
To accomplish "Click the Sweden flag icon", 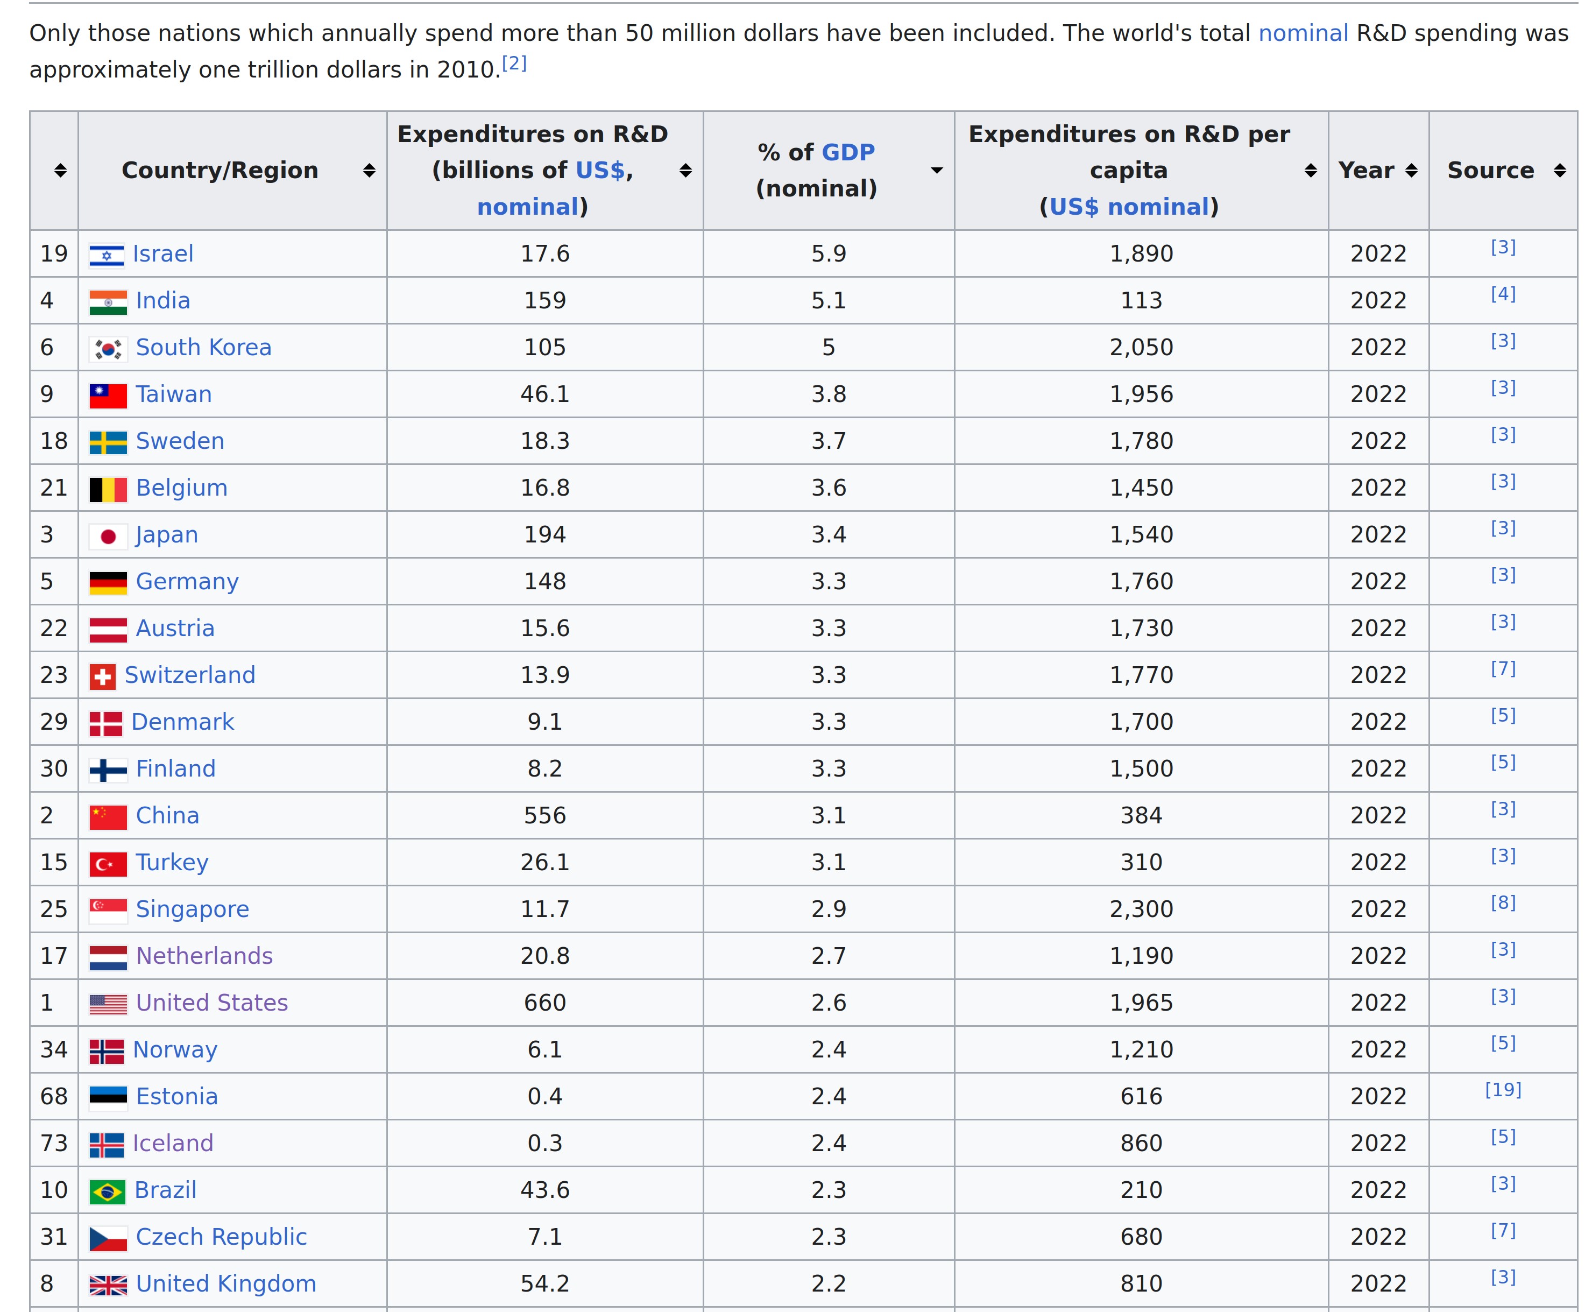I will tap(108, 442).
